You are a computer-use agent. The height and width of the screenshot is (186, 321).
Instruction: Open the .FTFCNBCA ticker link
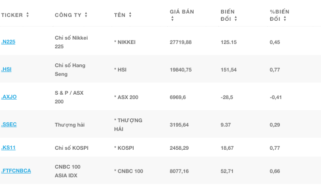[16, 171]
